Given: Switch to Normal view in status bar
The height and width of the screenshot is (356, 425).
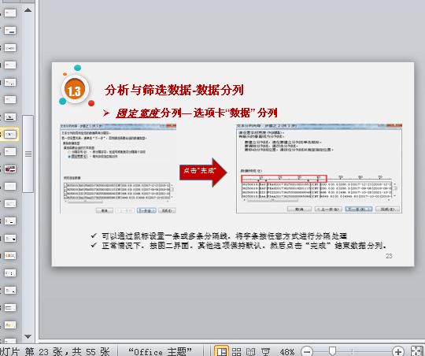Looking at the screenshot, I should coord(222,351).
